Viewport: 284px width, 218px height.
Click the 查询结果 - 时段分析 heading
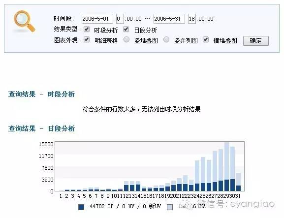click(41, 94)
